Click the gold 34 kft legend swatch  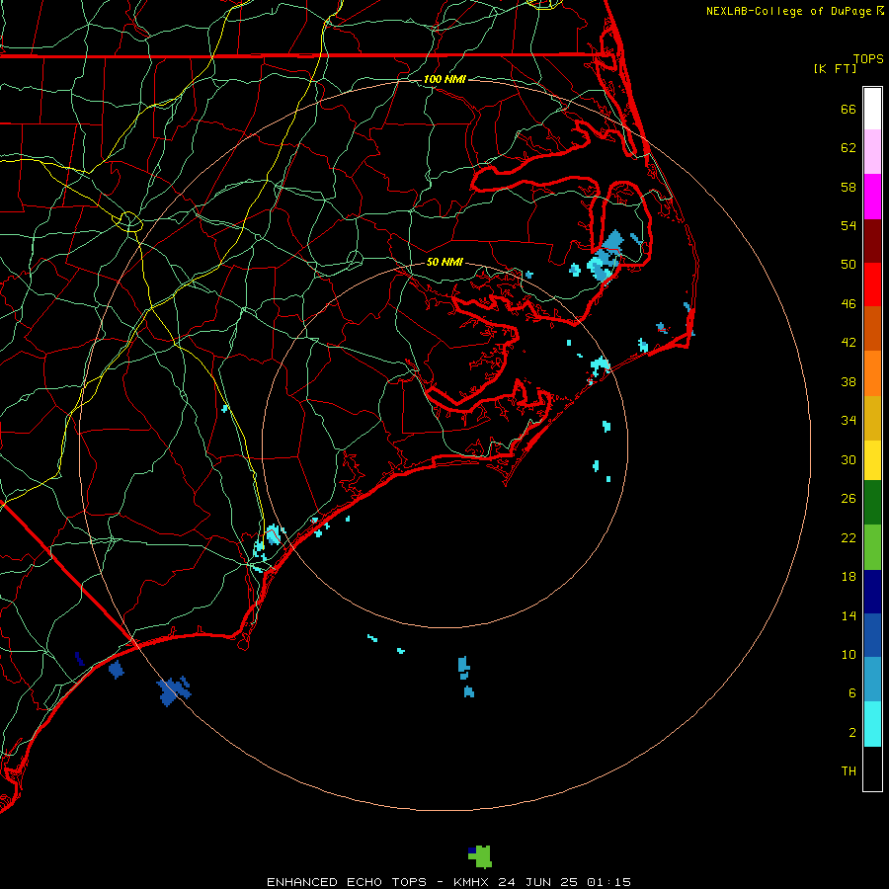872,419
